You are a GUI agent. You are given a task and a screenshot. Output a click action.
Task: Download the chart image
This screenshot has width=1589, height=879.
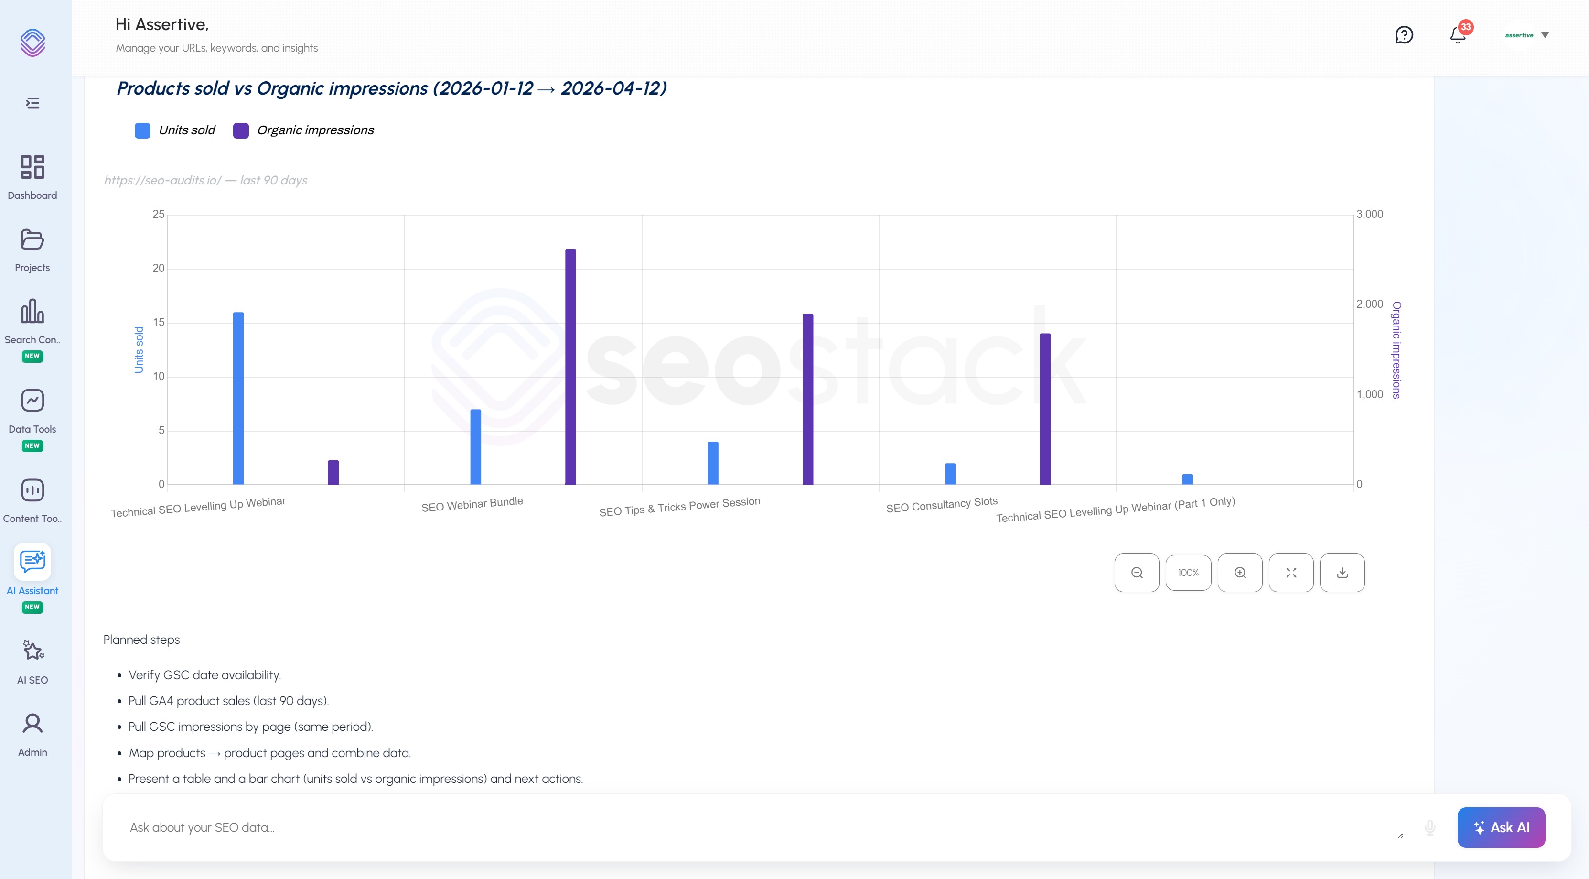click(1342, 572)
